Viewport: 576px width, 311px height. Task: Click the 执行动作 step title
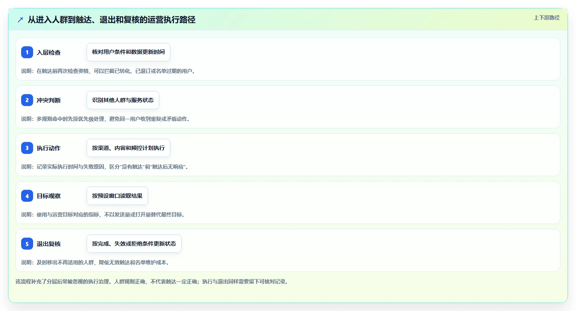[49, 148]
